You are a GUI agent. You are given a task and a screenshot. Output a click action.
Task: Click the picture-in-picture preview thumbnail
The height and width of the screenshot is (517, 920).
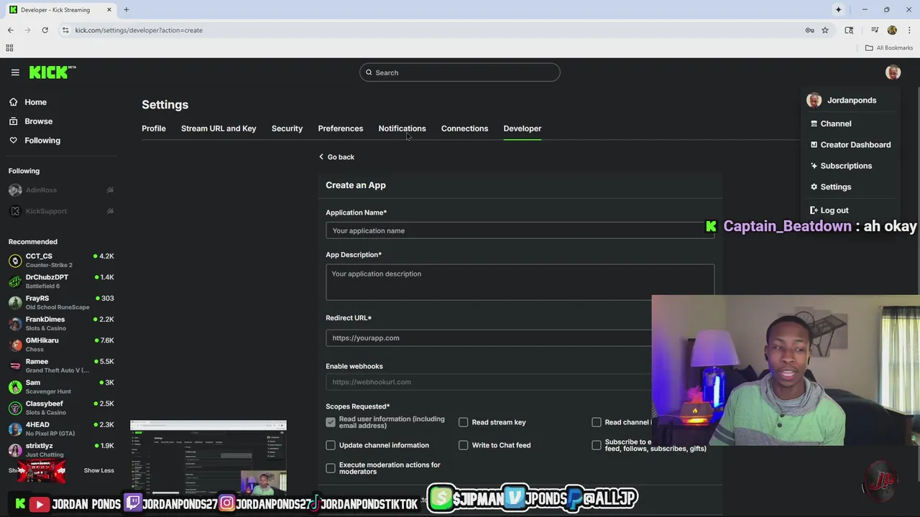click(208, 458)
